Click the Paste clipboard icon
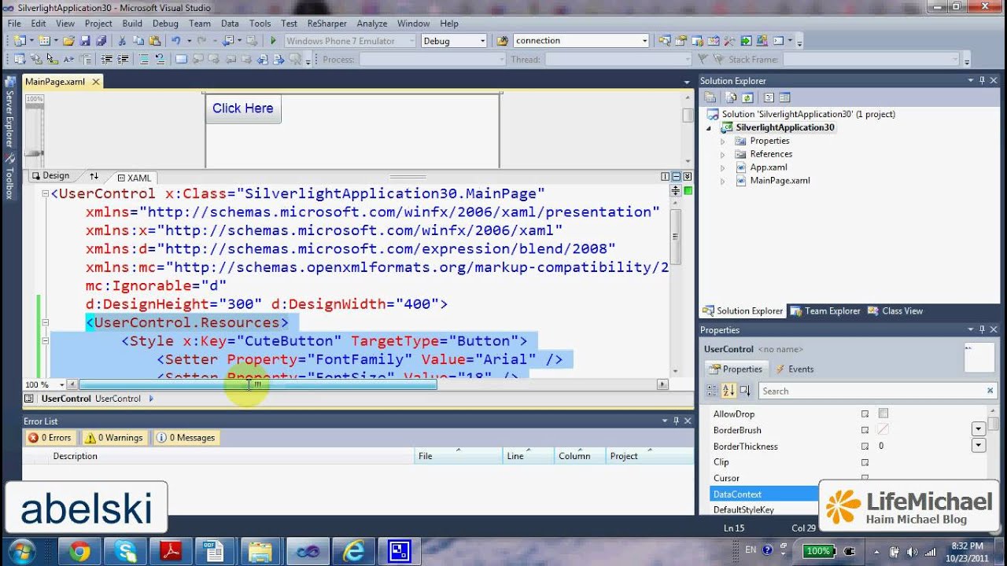The height and width of the screenshot is (566, 1007). click(x=154, y=41)
